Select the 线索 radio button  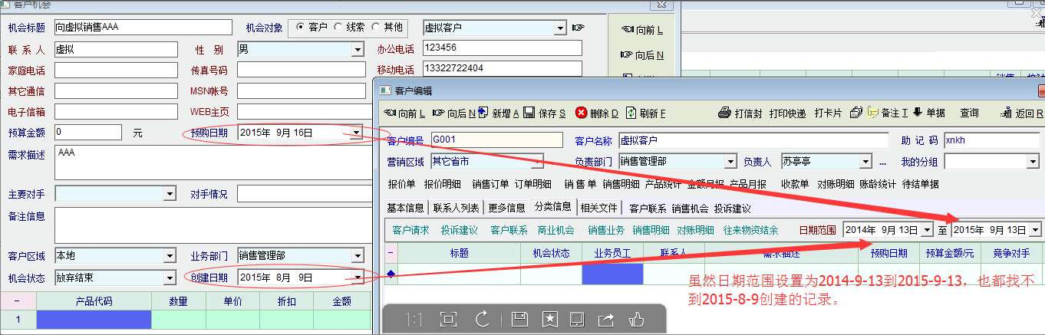[x=338, y=28]
